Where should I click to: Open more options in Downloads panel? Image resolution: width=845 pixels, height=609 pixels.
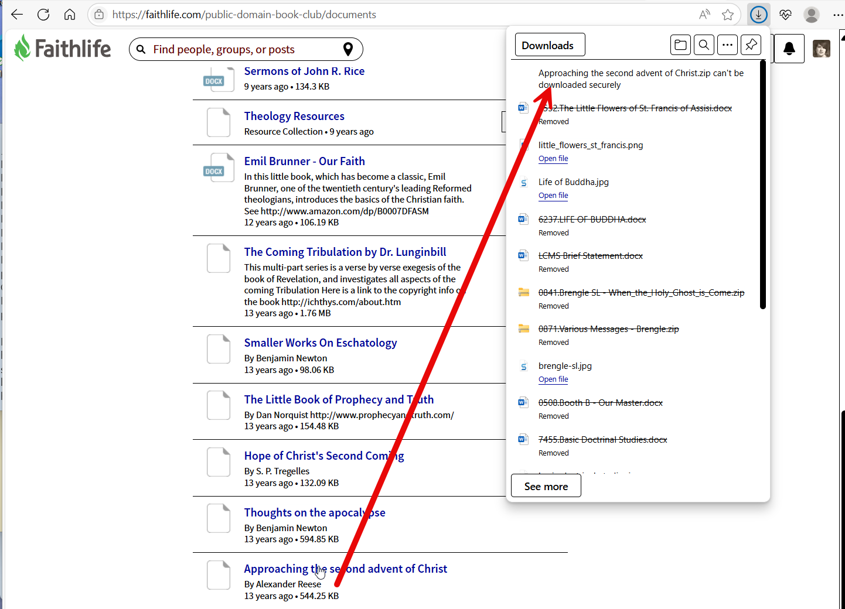tap(727, 45)
